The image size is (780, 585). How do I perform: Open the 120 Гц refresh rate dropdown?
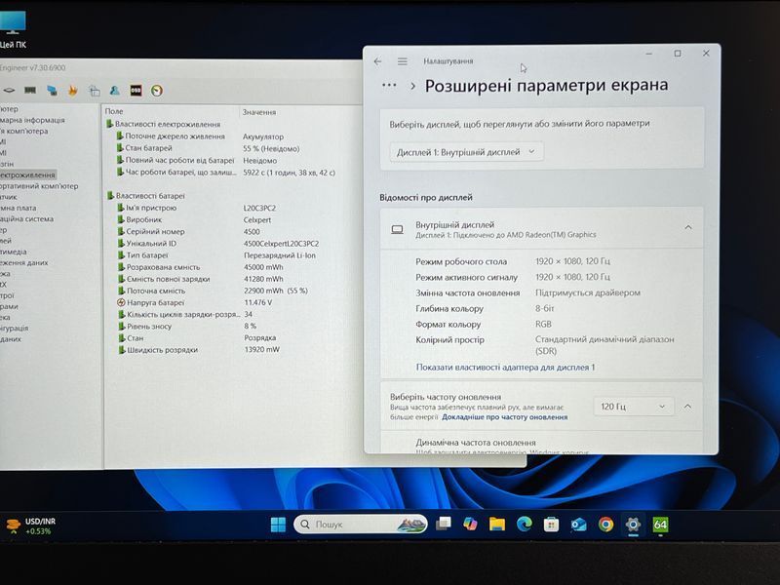tap(633, 407)
